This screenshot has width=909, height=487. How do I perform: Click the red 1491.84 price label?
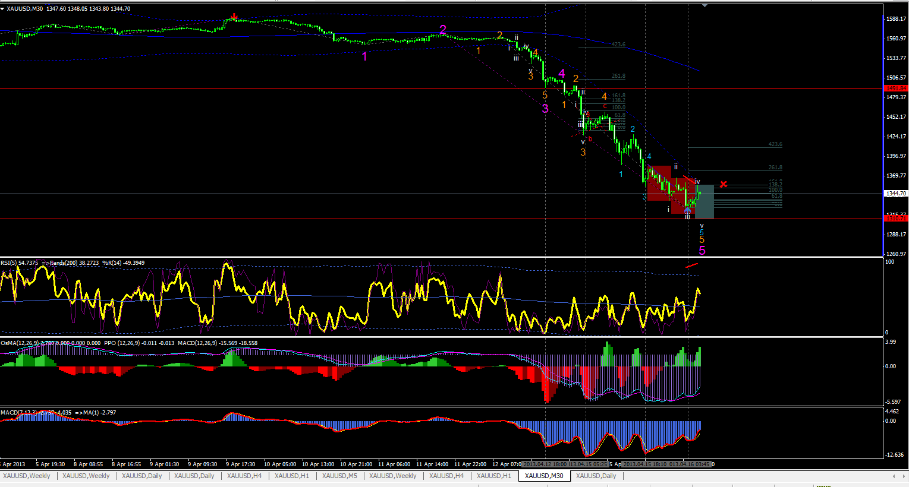(x=896, y=88)
